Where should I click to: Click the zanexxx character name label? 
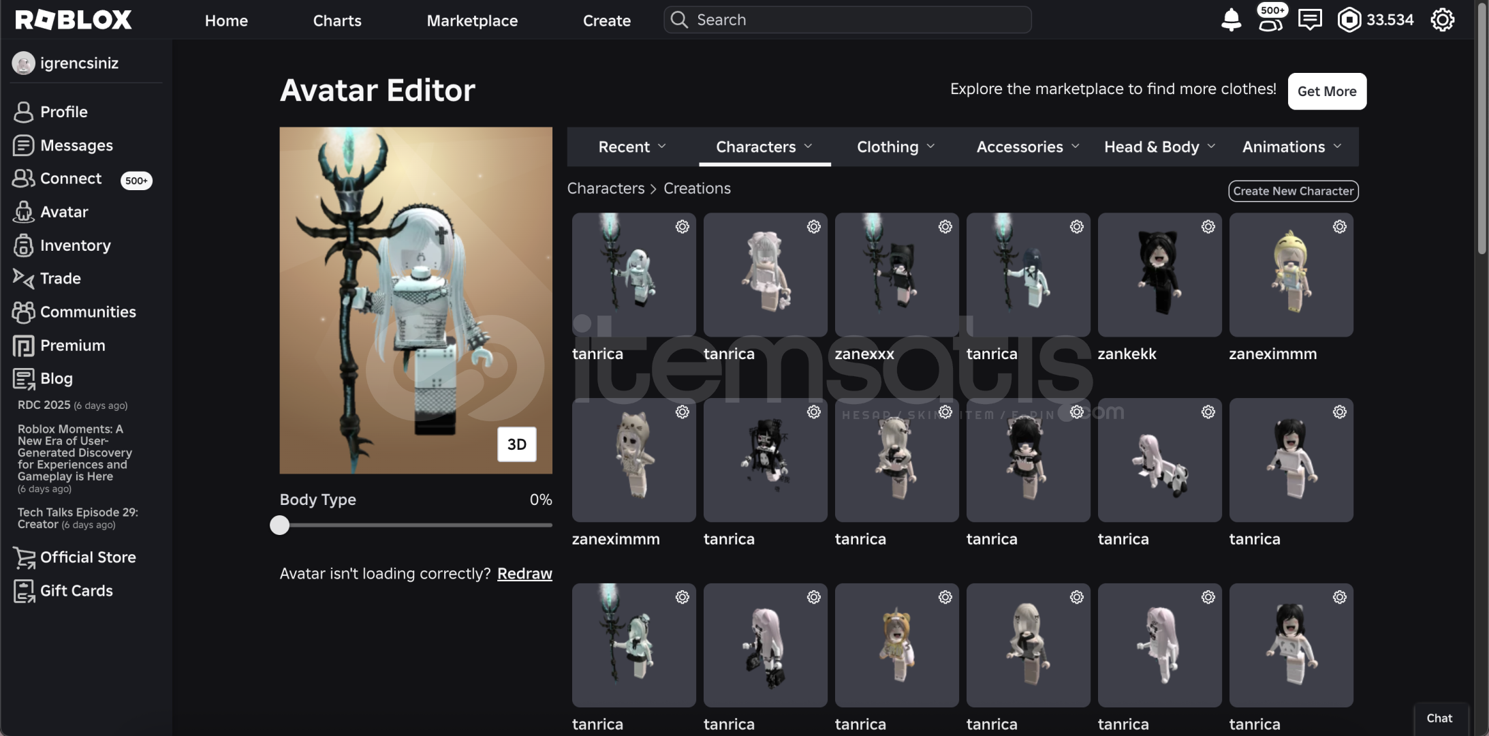(x=864, y=354)
